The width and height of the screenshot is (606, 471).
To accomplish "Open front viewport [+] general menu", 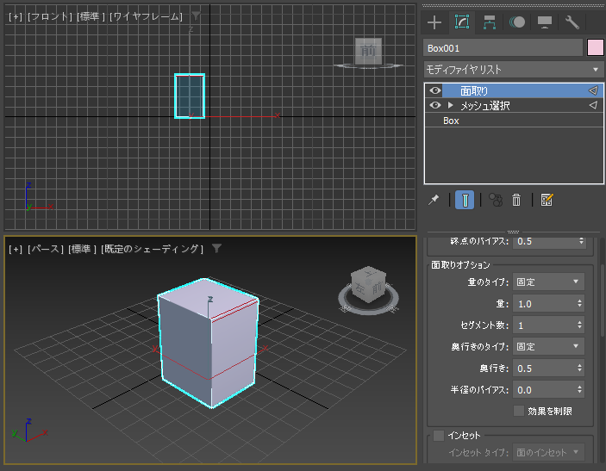I will coord(16,16).
